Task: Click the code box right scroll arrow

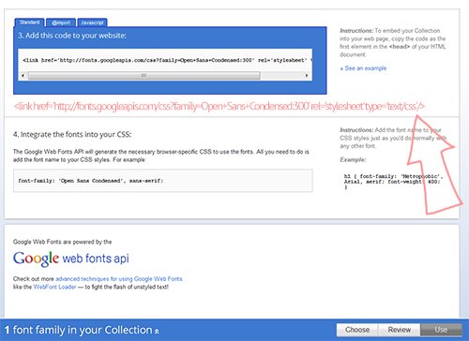Action: 307,76
